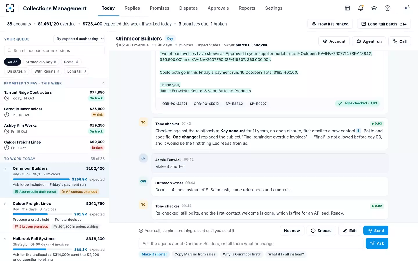Choose the 'Make it shorter' suggestion chip
This screenshot has width=418, height=261.
[x=154, y=254]
